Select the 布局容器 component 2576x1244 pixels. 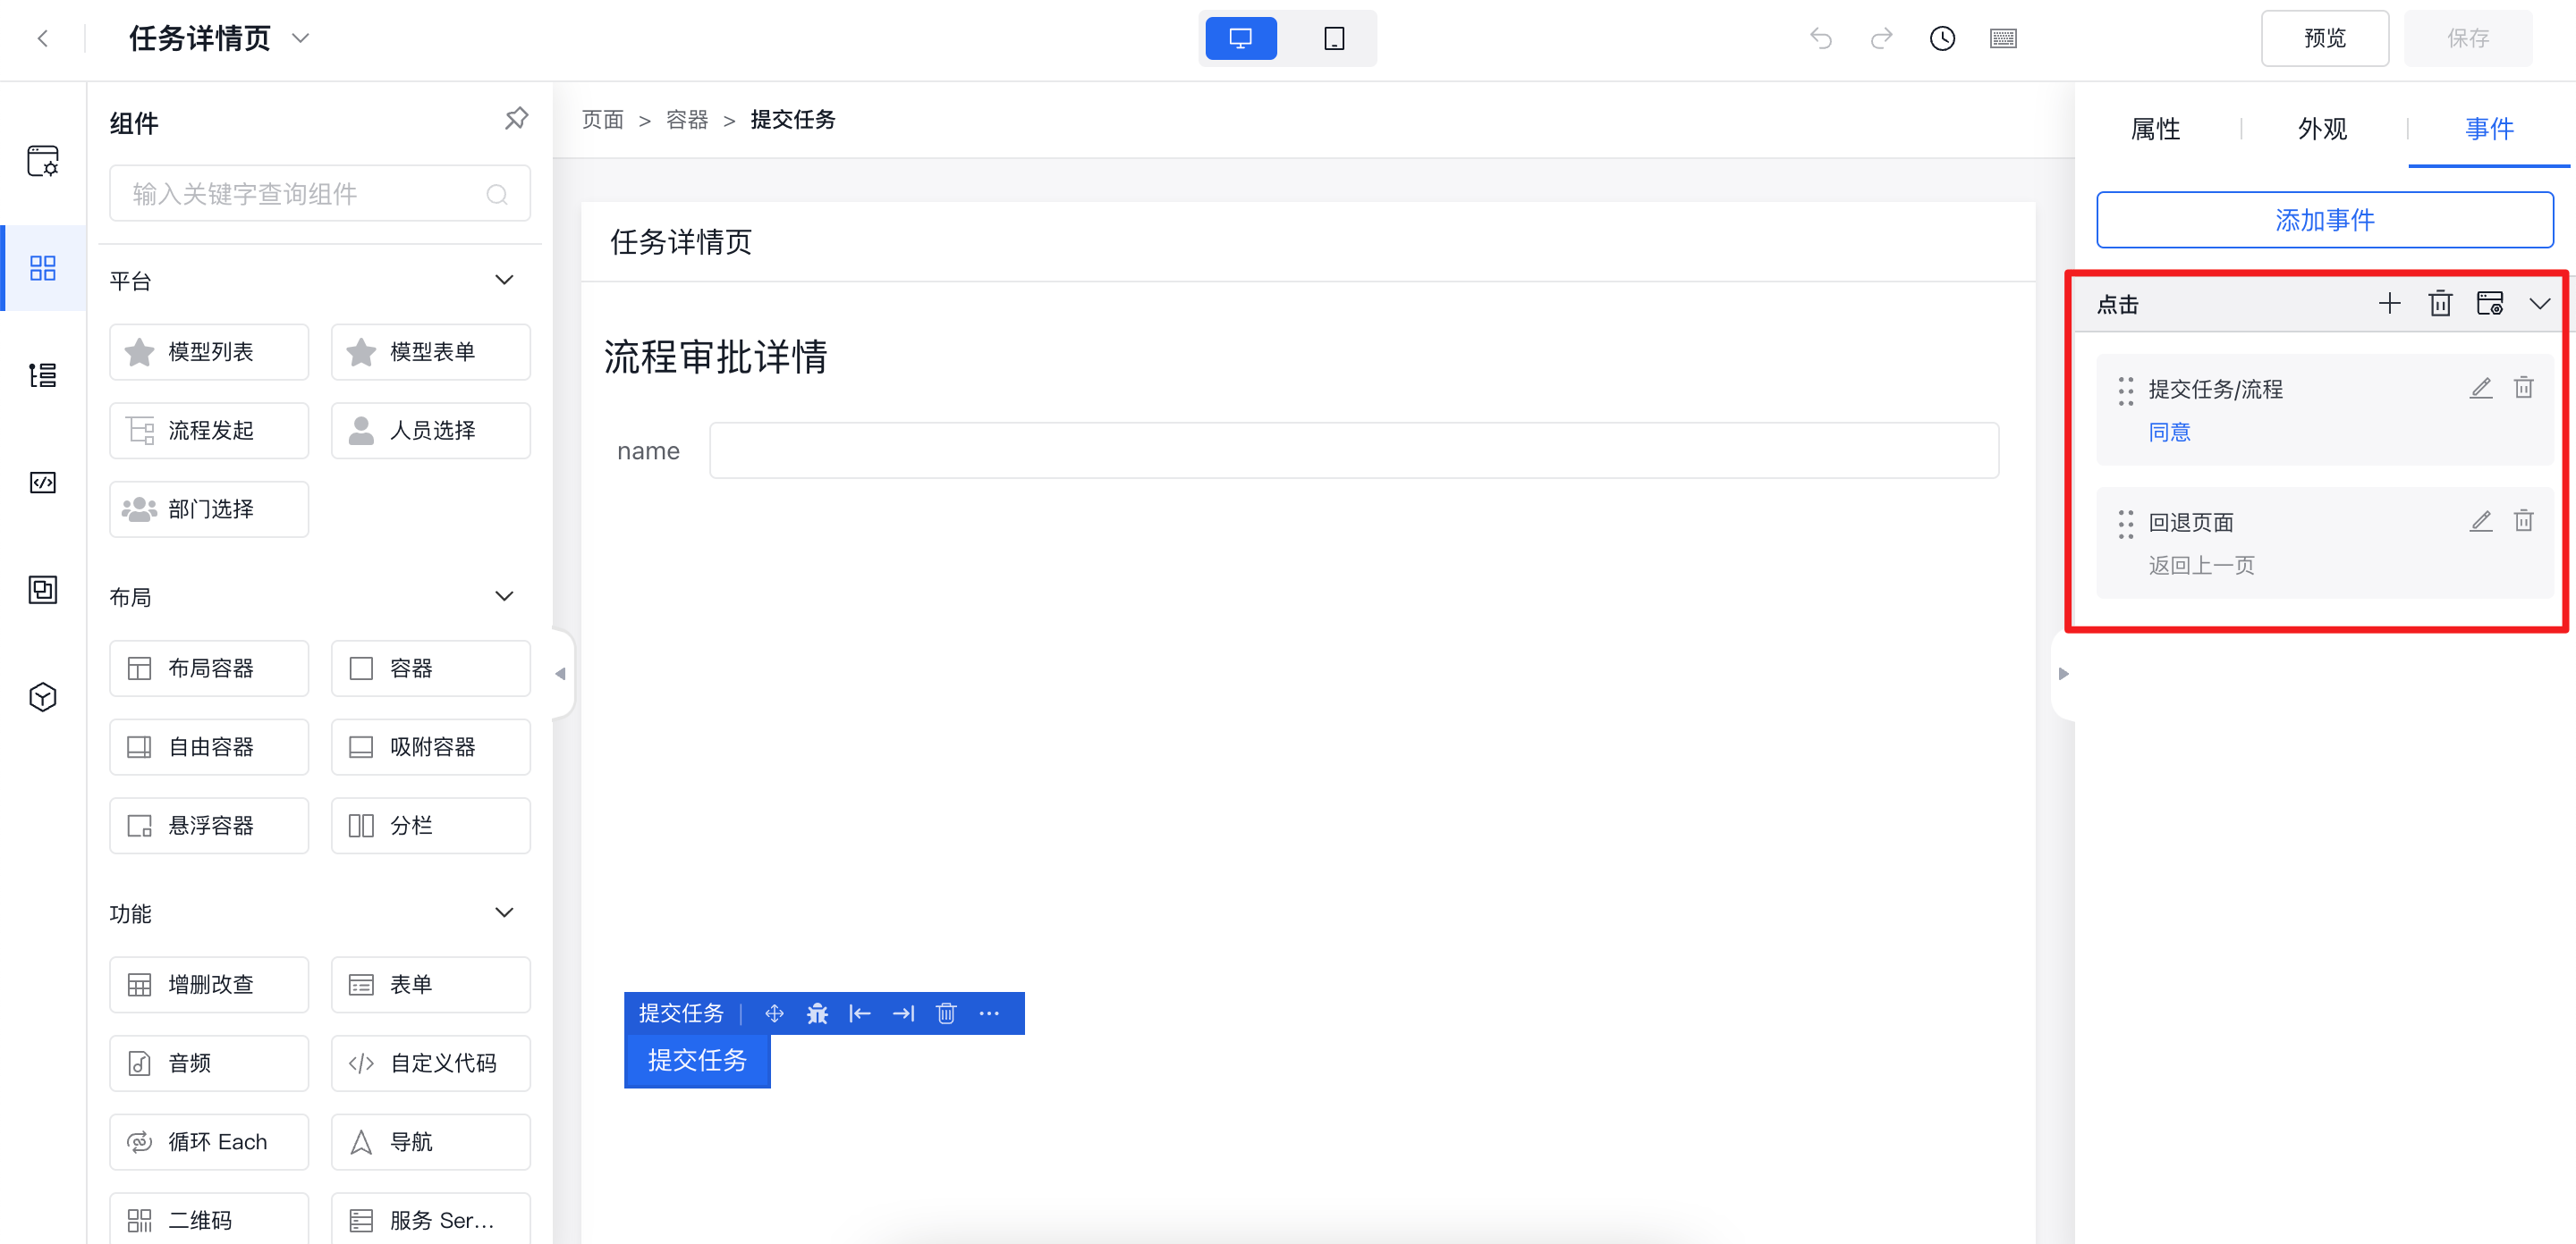tap(209, 668)
